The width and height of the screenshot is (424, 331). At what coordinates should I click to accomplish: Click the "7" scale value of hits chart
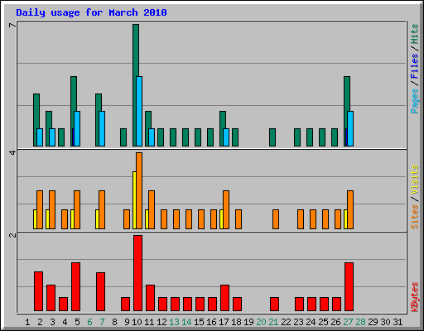tap(12, 26)
